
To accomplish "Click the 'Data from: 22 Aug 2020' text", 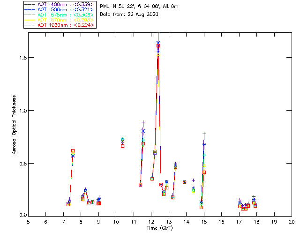I will (129, 15).
